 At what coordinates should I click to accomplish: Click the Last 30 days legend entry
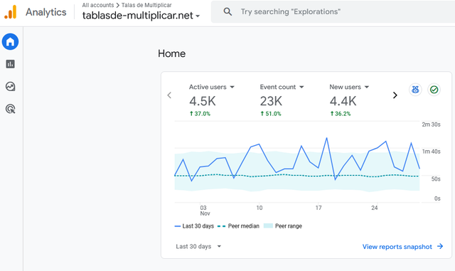(194, 226)
